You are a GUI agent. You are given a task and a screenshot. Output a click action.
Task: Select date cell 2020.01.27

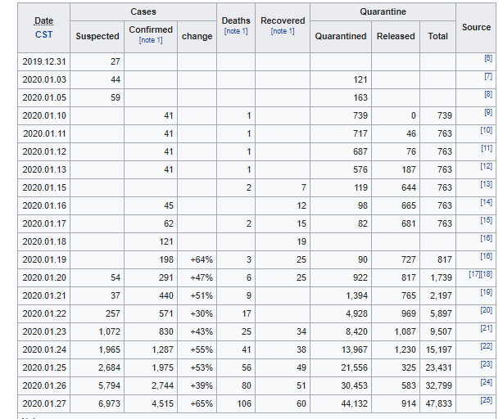click(x=44, y=403)
